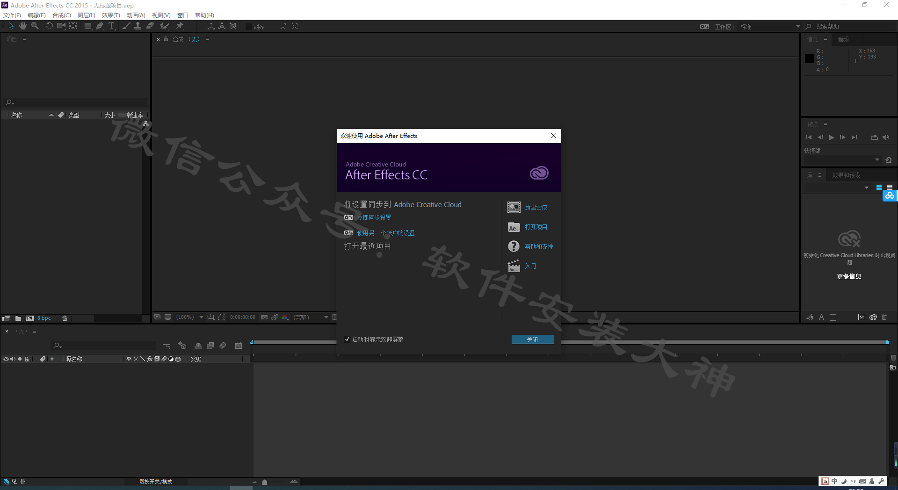Screen dimensions: 898x490
Task: Toggle Hide Shy Layers switch in timeline
Action: click(198, 346)
